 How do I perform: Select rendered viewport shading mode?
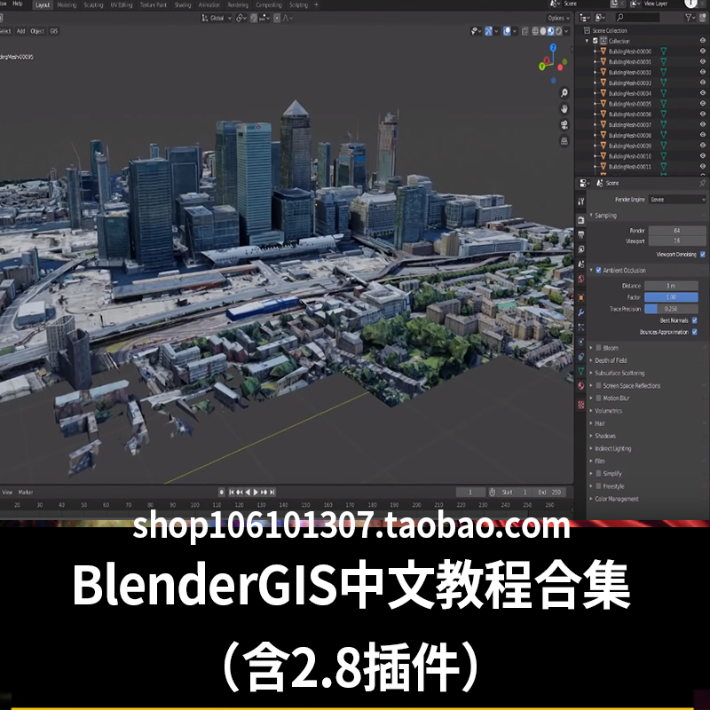[x=558, y=31]
